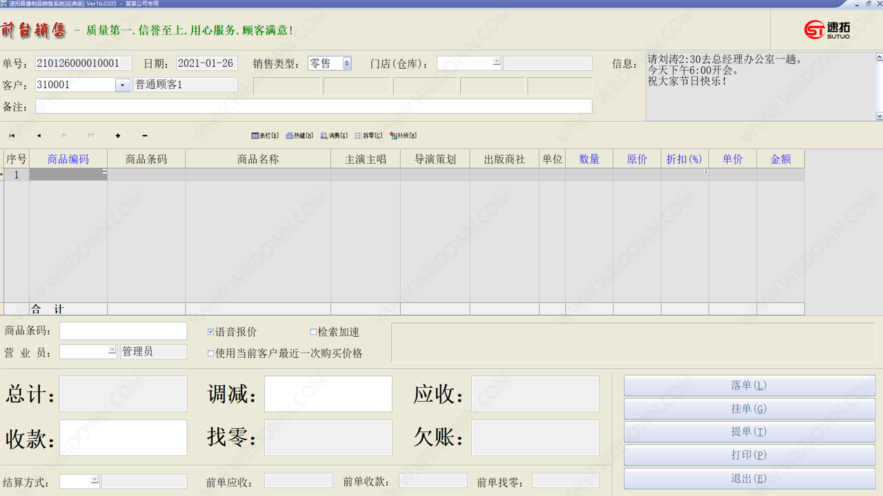Click the 原价 column header
The image size is (883, 496).
pos(637,159)
